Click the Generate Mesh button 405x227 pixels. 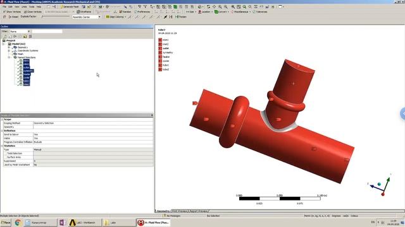tap(70, 7)
